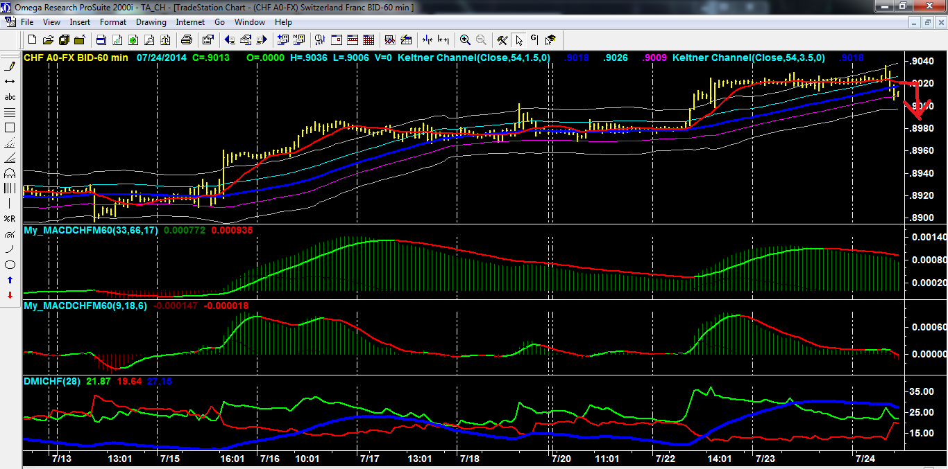948x469 pixels.
Task: Choose the rectangle drawing tool
Action: pyautogui.click(x=10, y=127)
